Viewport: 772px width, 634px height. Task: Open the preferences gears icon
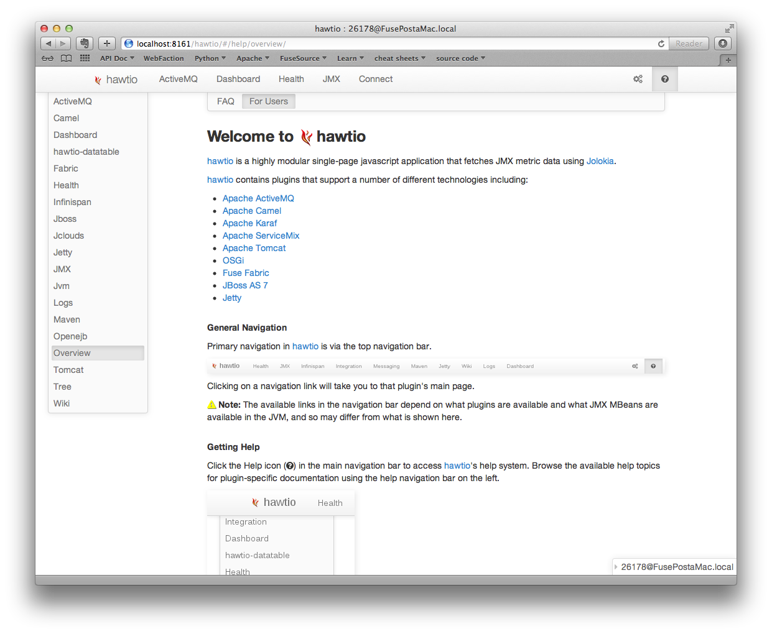pyautogui.click(x=638, y=79)
